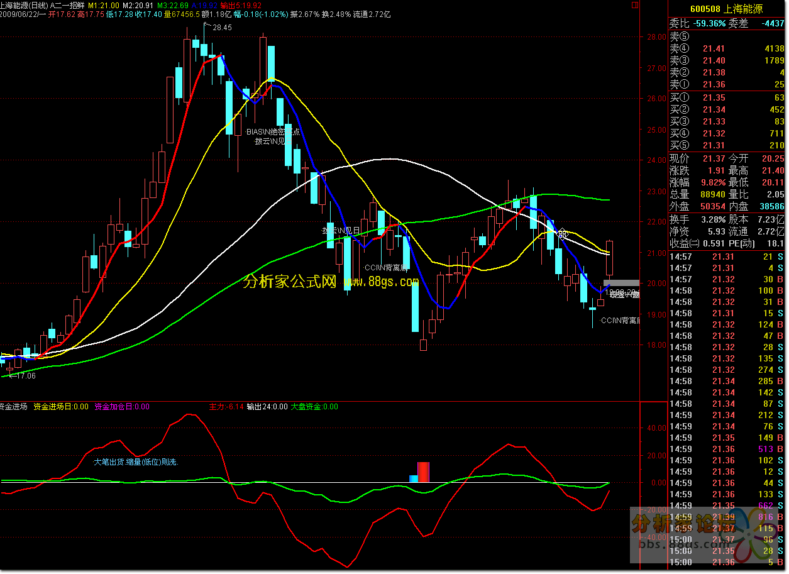789x574 pixels.
Task: Click the 总量 88940 value
Action: pos(712,194)
